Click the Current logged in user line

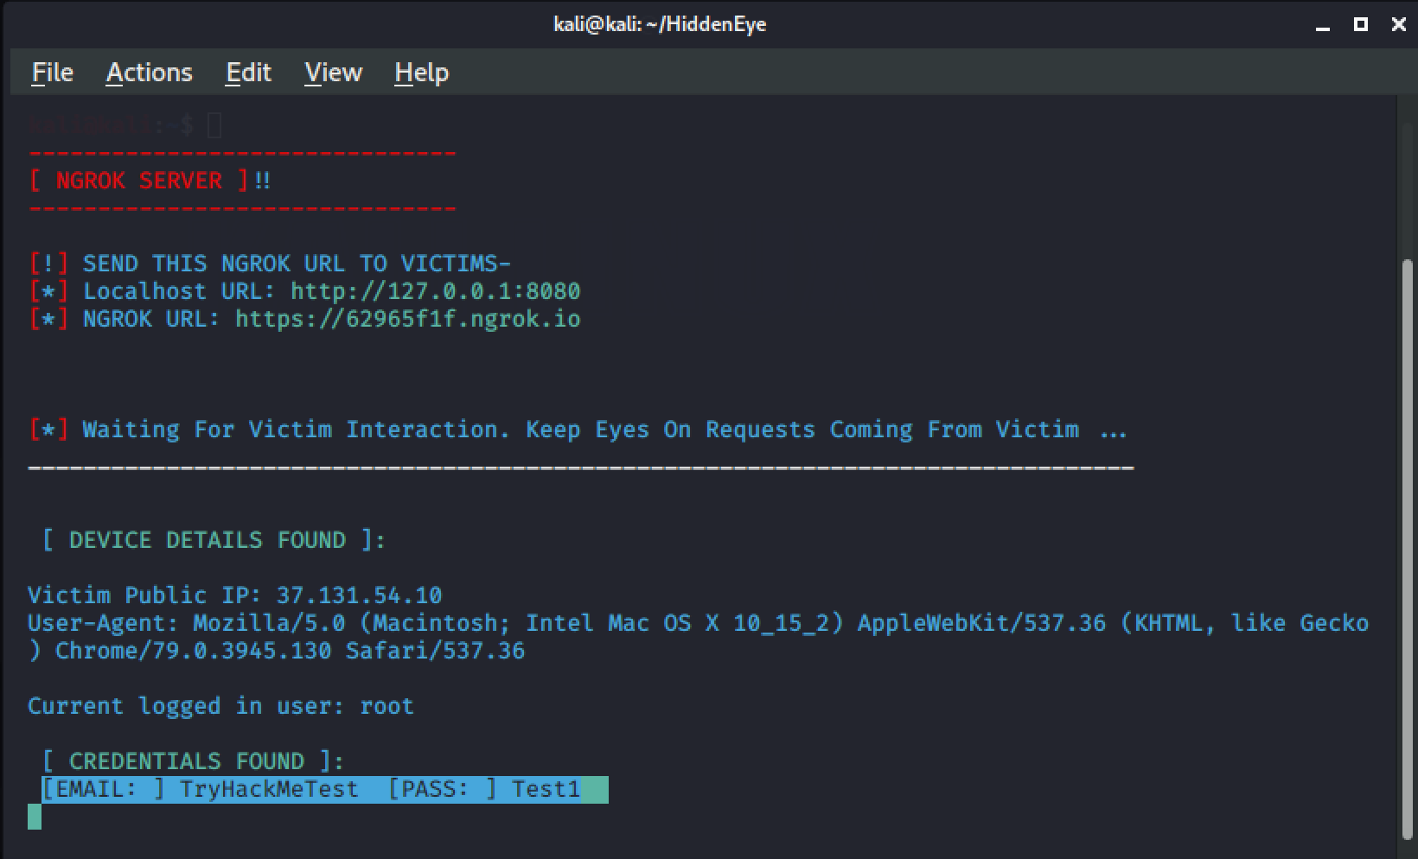click(220, 706)
